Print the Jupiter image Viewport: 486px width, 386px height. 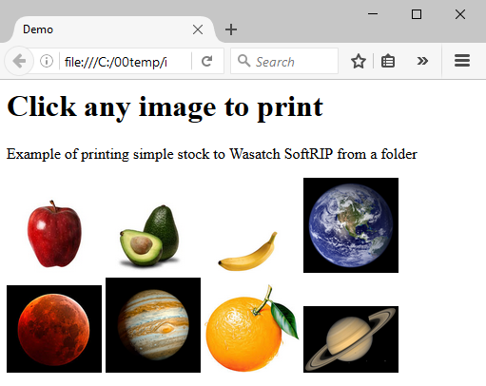tap(153, 325)
